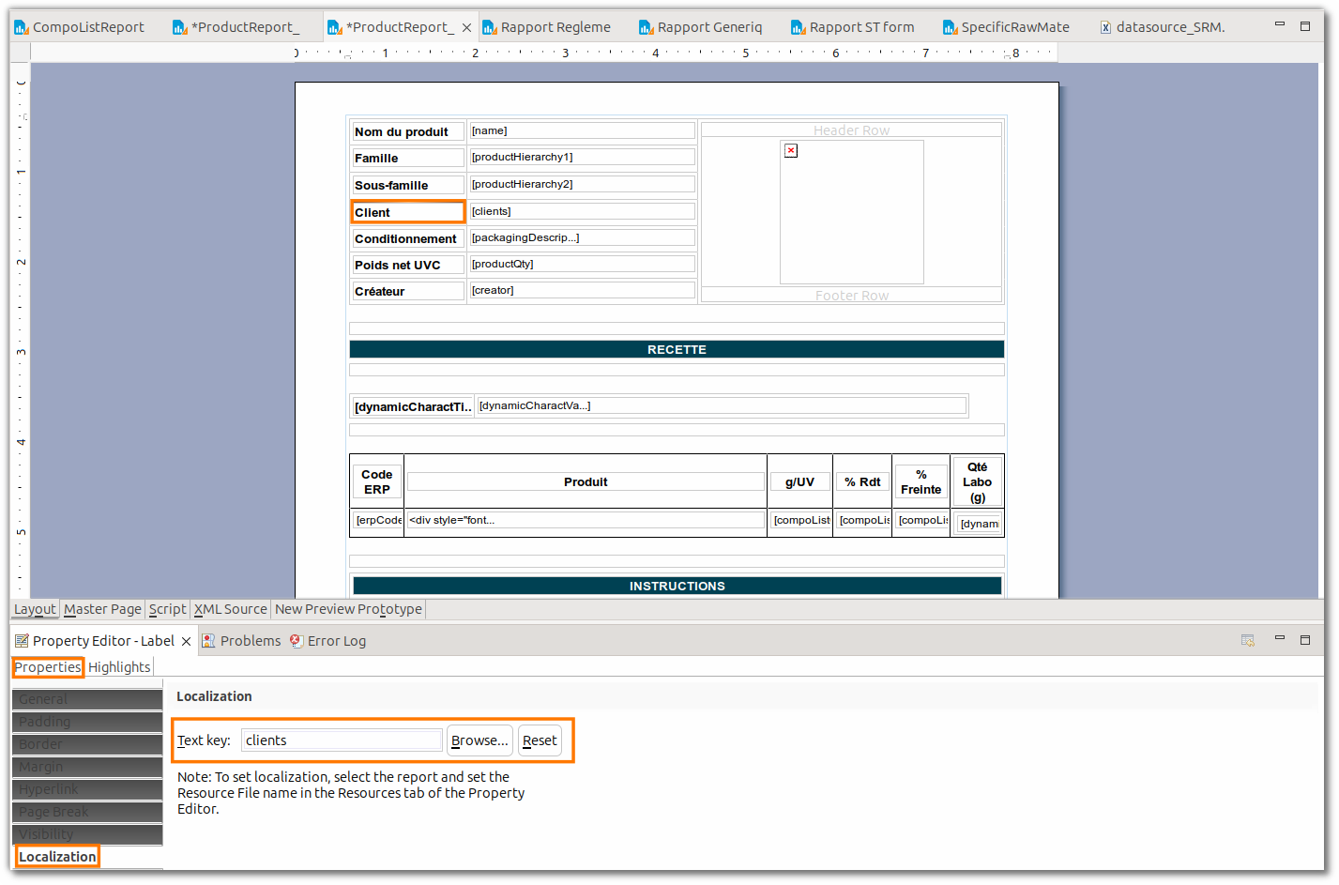This screenshot has width=1339, height=885.
Task: Select the [name] data field
Action: (x=582, y=131)
